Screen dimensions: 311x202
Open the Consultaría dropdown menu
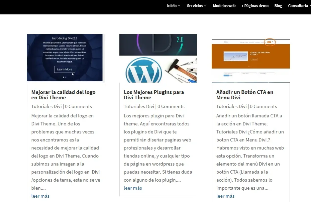coord(299,6)
